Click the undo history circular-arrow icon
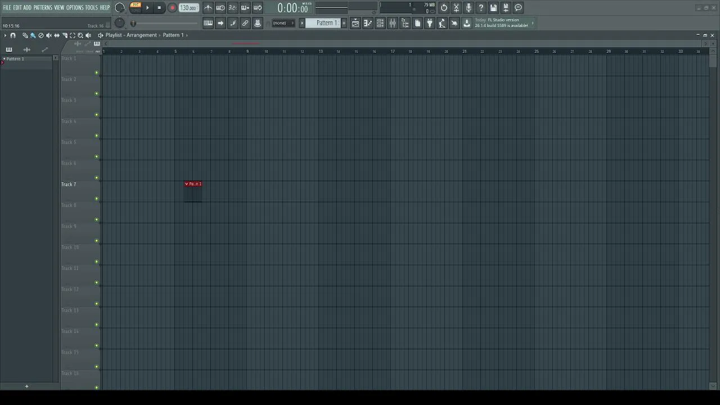This screenshot has width=720, height=405. (444, 8)
